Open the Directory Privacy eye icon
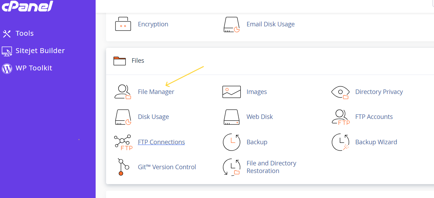 click(x=340, y=92)
